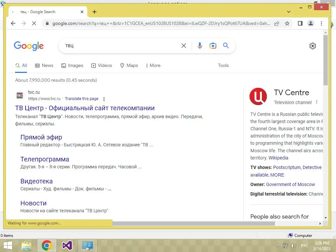
Task: Share this page from address bar
Action: (x=277, y=23)
